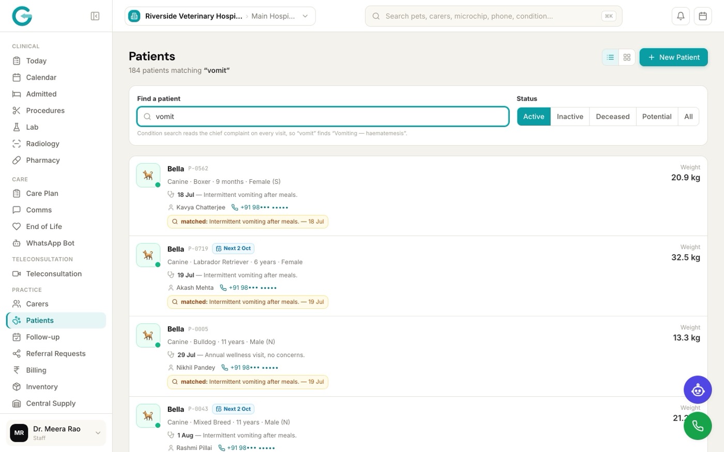Screen dimensions: 724x452
Task: Show All statuses
Action: [688, 117]
